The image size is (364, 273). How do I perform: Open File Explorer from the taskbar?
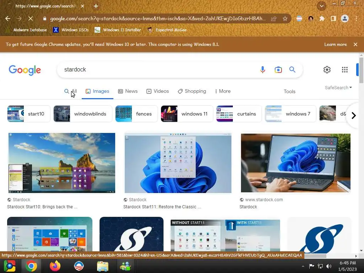pos(103,266)
